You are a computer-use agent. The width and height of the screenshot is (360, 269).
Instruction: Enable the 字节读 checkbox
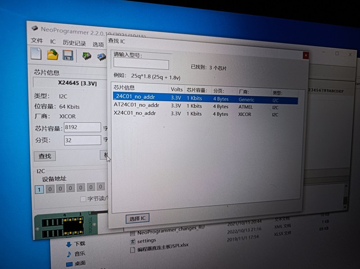83,199
